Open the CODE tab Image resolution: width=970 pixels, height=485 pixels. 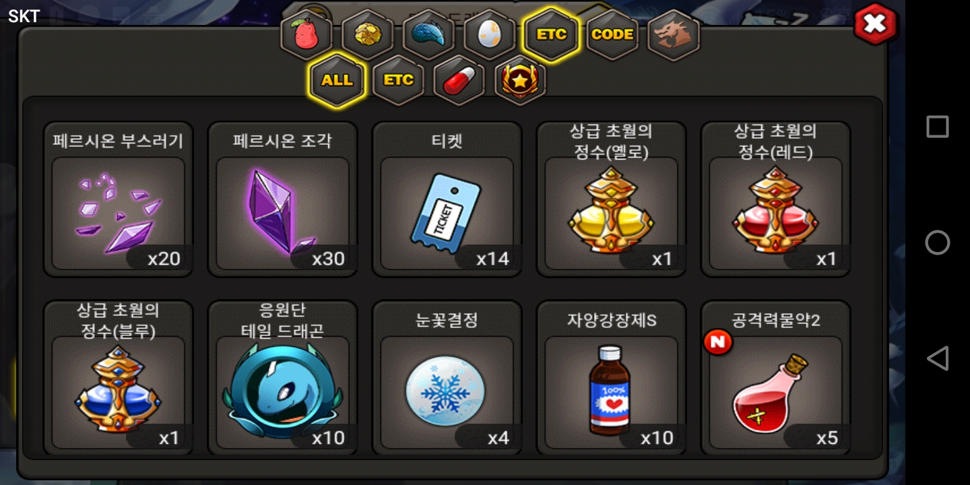pyautogui.click(x=612, y=34)
